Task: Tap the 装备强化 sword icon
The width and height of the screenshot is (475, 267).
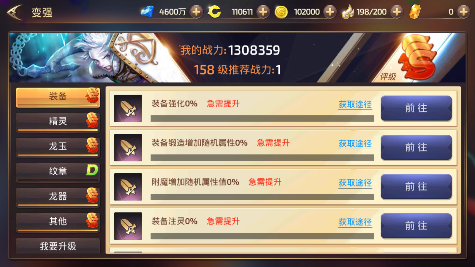Action: click(128, 109)
